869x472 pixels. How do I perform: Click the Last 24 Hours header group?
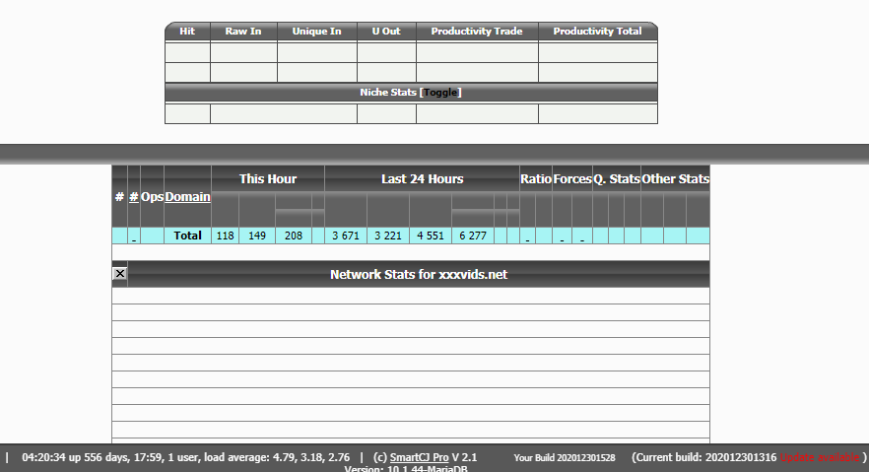pyautogui.click(x=423, y=179)
